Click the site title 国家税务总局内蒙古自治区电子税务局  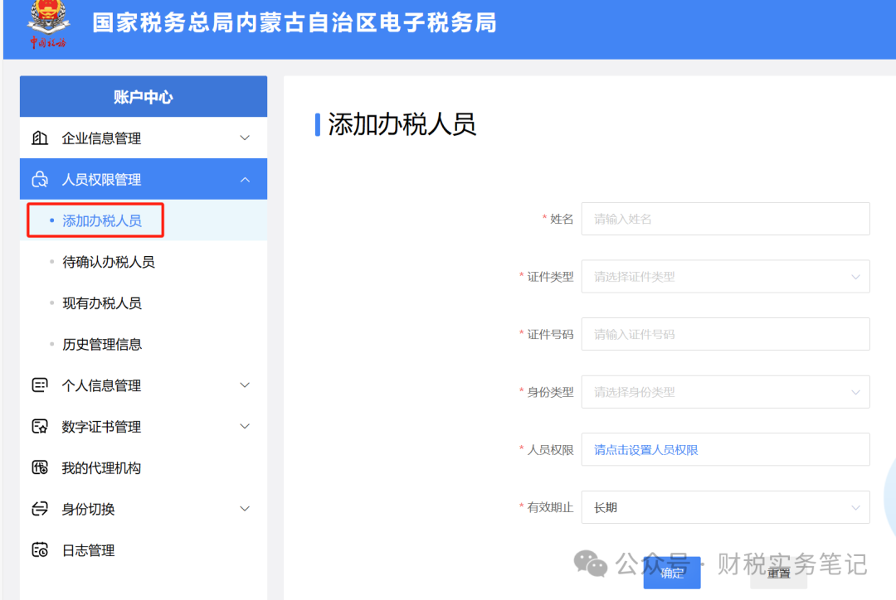[295, 23]
